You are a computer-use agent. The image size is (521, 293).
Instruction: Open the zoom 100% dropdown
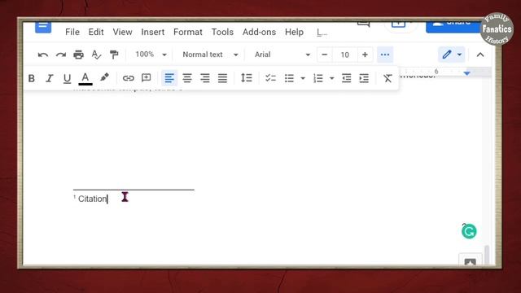pos(151,55)
